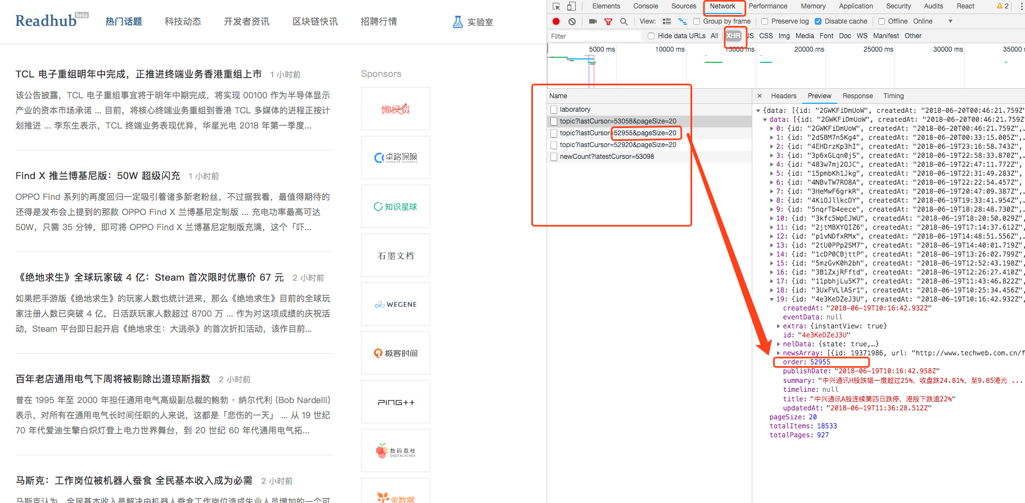Viewport: 1025px width, 503px height.
Task: Open the WEGENE sponsor card
Action: coord(395,304)
